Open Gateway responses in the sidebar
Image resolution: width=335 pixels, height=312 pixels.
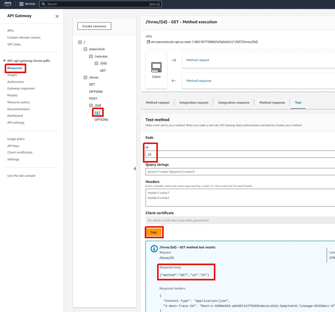[x=21, y=88]
